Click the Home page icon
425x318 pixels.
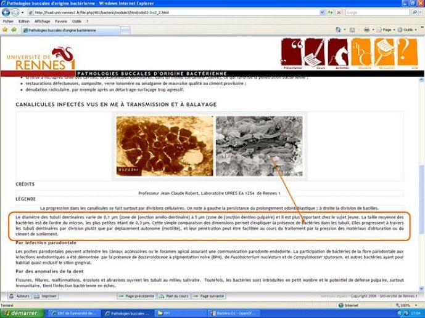coord(338,30)
